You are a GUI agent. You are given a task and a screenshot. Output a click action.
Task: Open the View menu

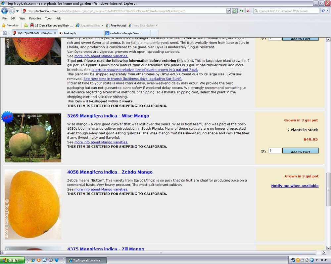tap(22, 18)
